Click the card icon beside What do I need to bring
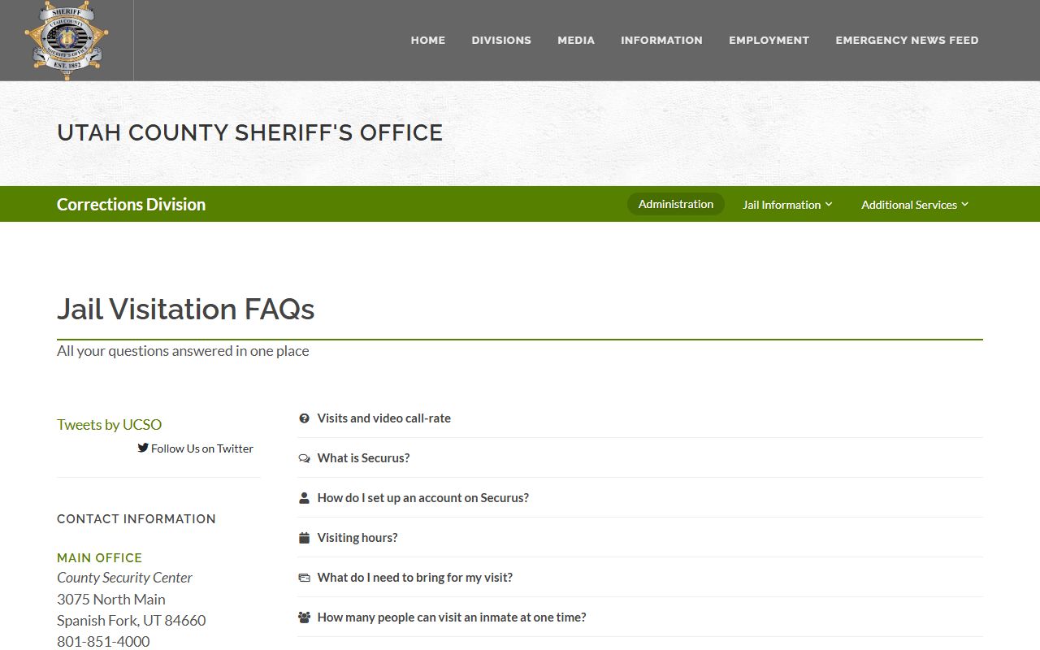This screenshot has height=650, width=1040. tap(305, 578)
